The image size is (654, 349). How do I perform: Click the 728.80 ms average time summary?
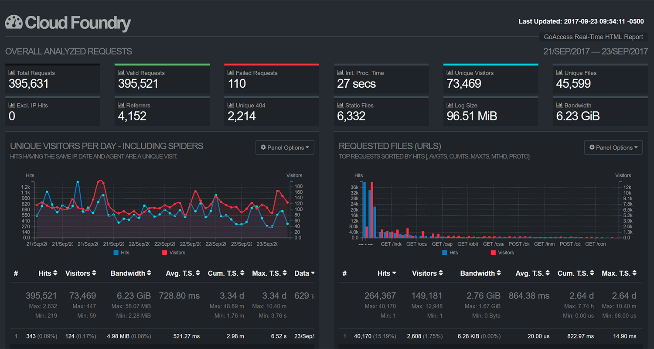(x=179, y=296)
